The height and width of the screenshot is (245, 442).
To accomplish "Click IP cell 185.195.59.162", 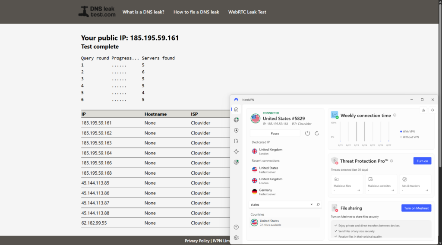I will click(96, 133).
